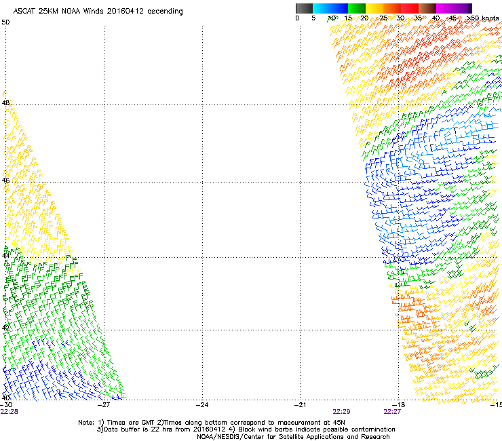
Task: Click the note line starting 'Note: 1) Times are GMT'
Action: (x=212, y=423)
